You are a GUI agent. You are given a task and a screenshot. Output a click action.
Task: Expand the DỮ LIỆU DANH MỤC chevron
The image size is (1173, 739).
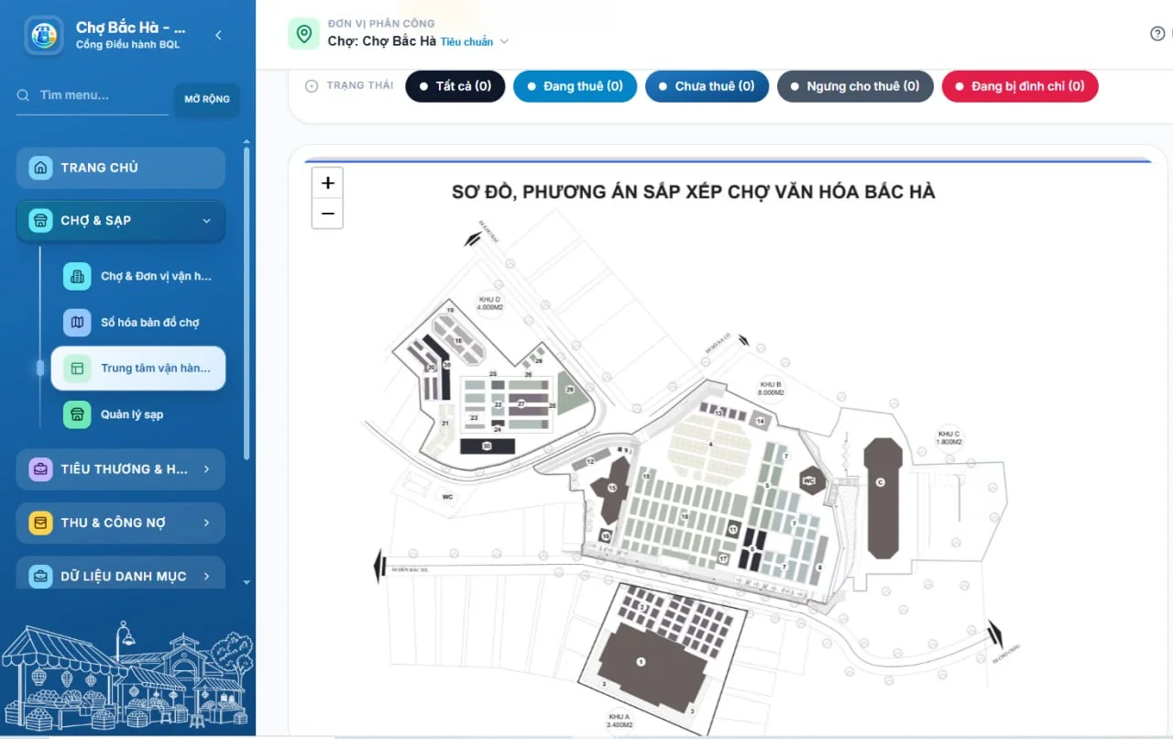(206, 577)
